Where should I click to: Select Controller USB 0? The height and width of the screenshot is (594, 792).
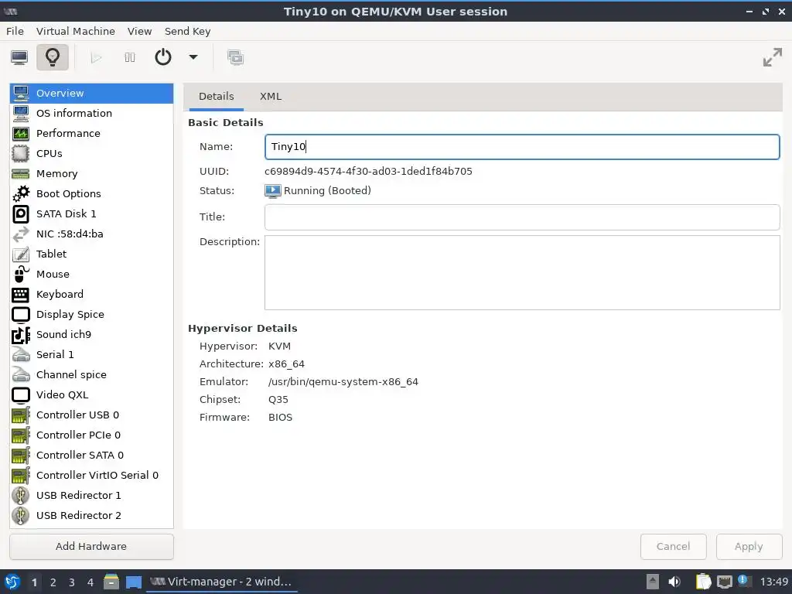[x=91, y=415]
